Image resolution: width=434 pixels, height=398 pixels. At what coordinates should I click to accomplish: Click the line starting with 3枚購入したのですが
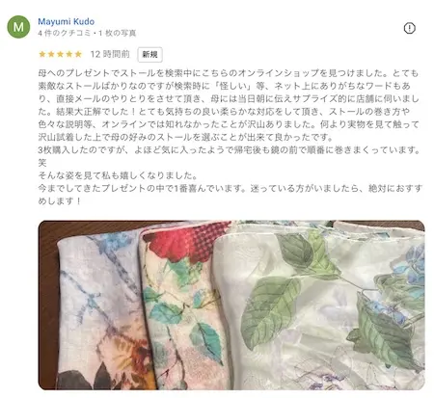230,150
